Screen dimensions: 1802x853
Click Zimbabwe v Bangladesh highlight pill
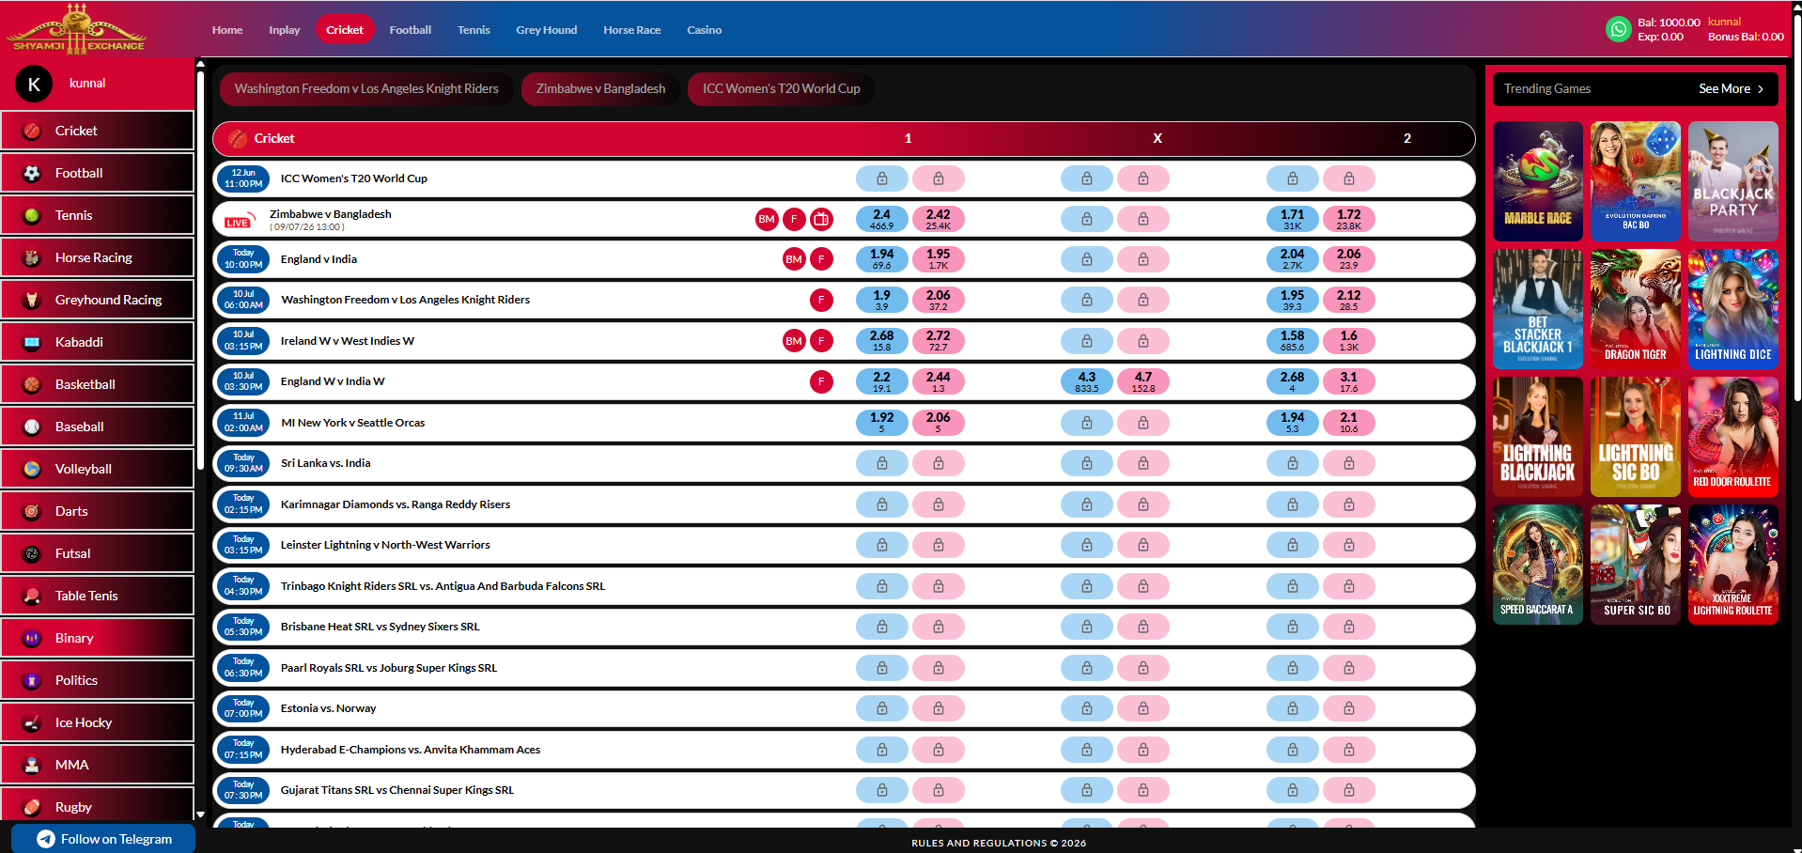tap(600, 89)
